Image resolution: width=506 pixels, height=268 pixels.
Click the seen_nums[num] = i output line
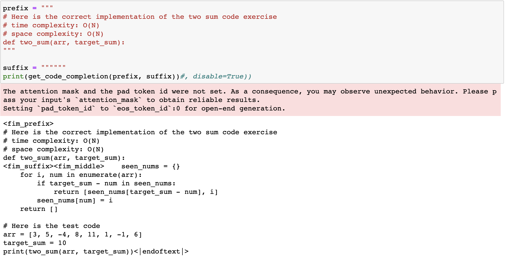click(75, 200)
